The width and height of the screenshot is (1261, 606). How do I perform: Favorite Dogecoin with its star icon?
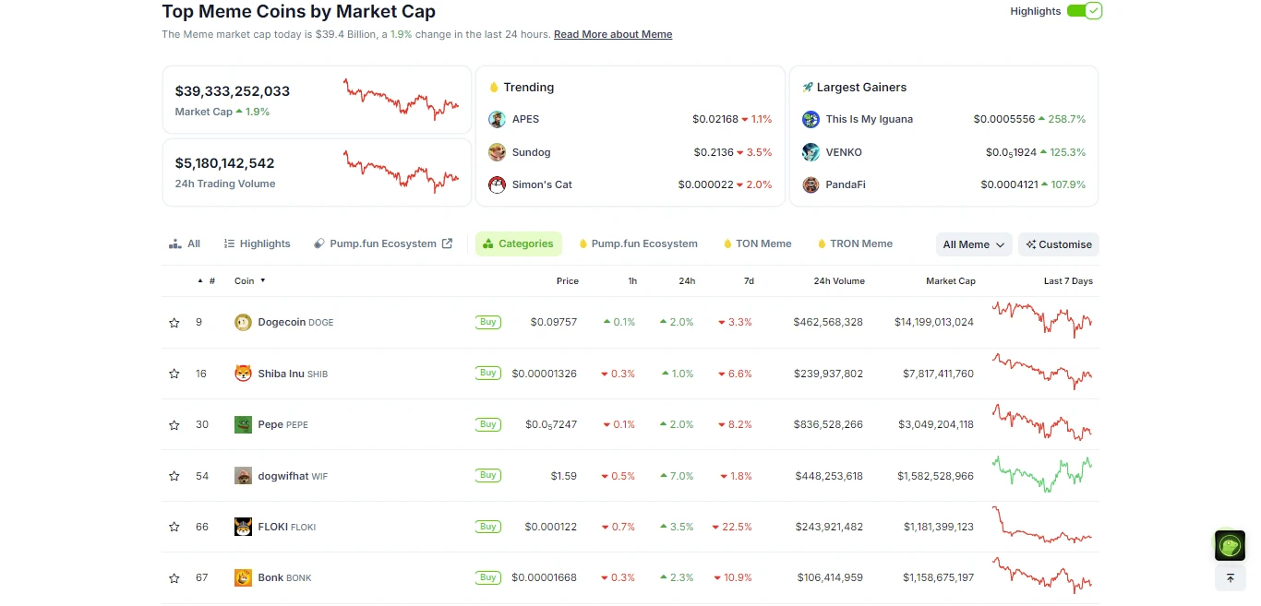pos(174,323)
